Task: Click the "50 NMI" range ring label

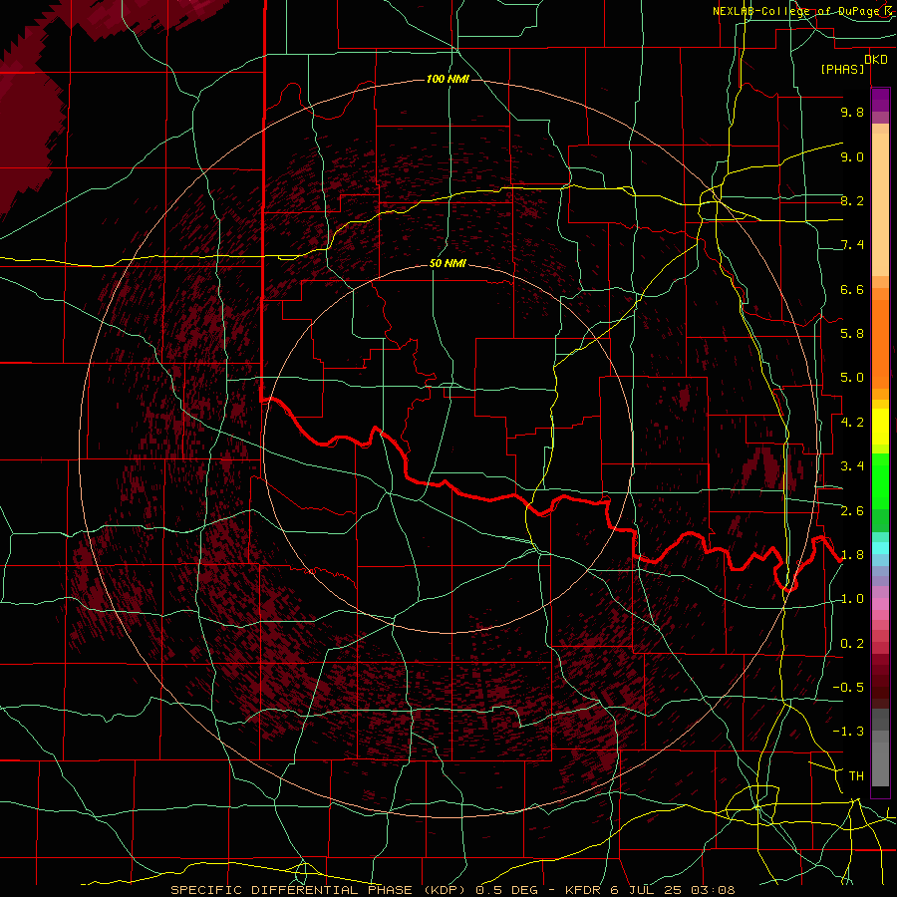Action: pos(448,264)
